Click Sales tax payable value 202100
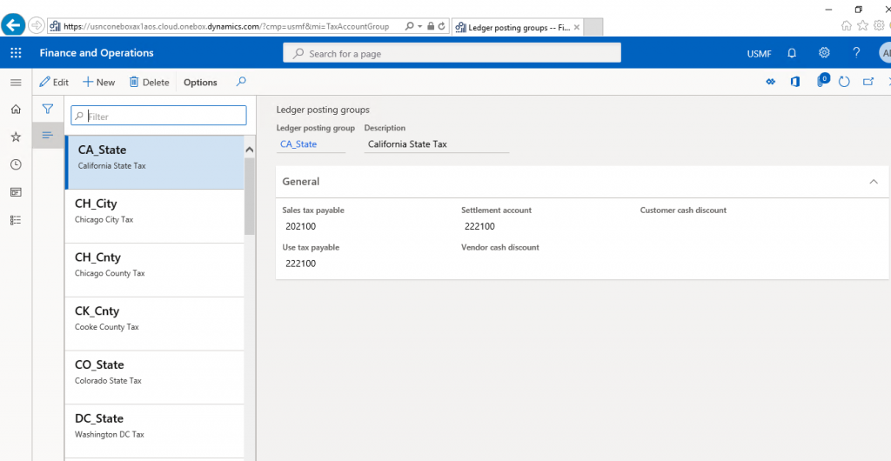 (x=300, y=226)
